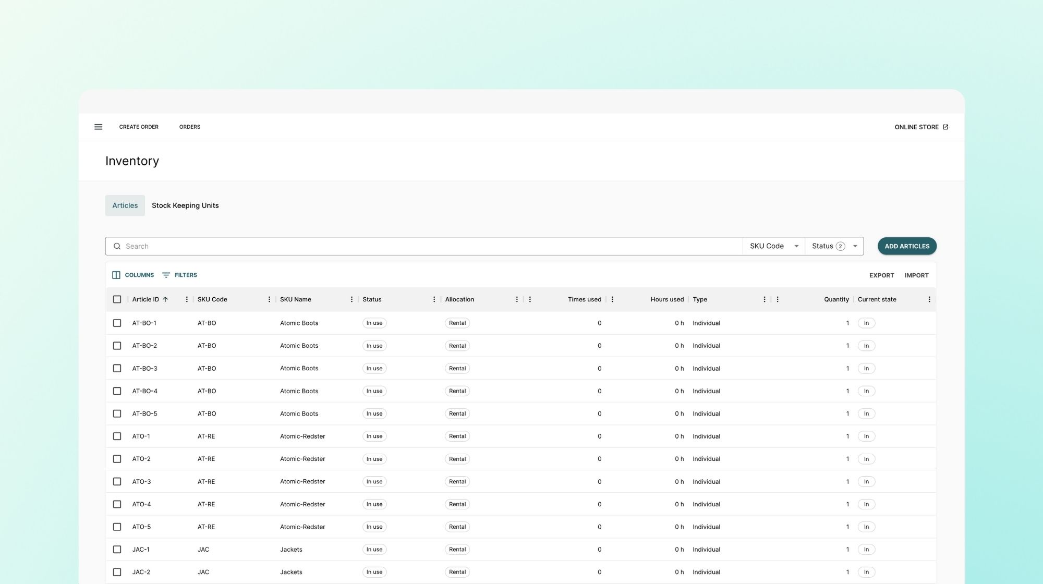
Task: Check the JAC-1 row checkbox
Action: point(117,549)
